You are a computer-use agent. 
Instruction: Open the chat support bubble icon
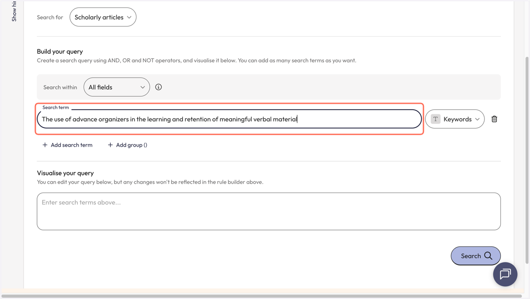click(505, 274)
